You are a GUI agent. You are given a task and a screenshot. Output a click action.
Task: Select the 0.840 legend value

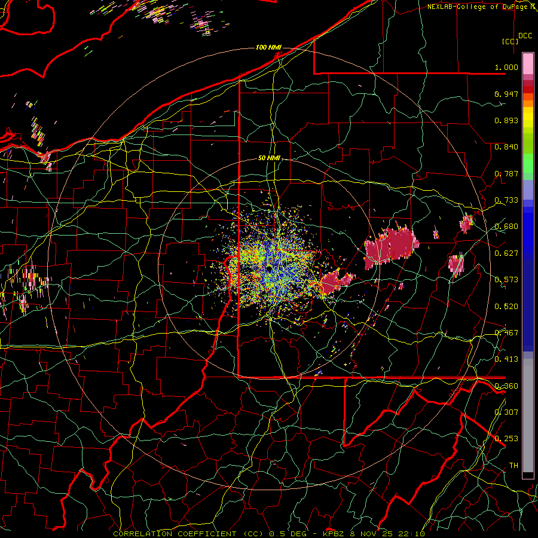click(x=506, y=147)
